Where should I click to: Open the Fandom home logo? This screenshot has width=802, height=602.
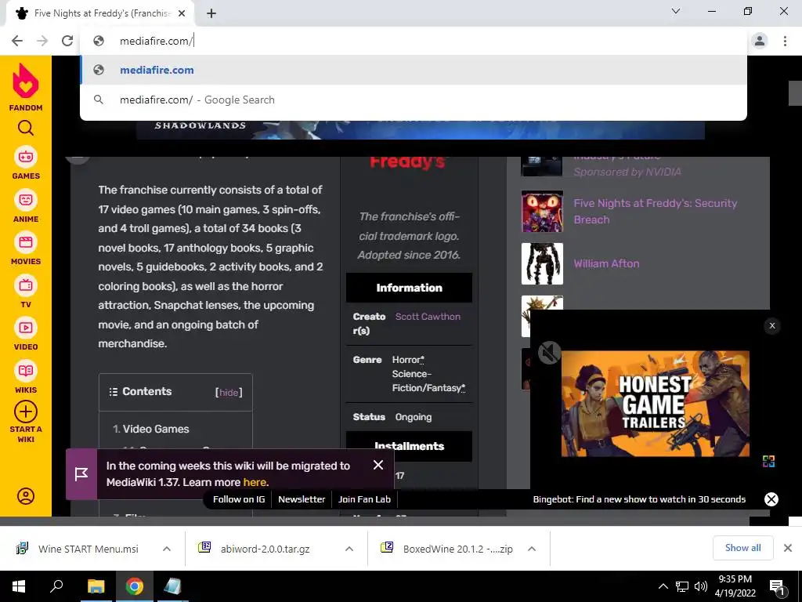26,87
